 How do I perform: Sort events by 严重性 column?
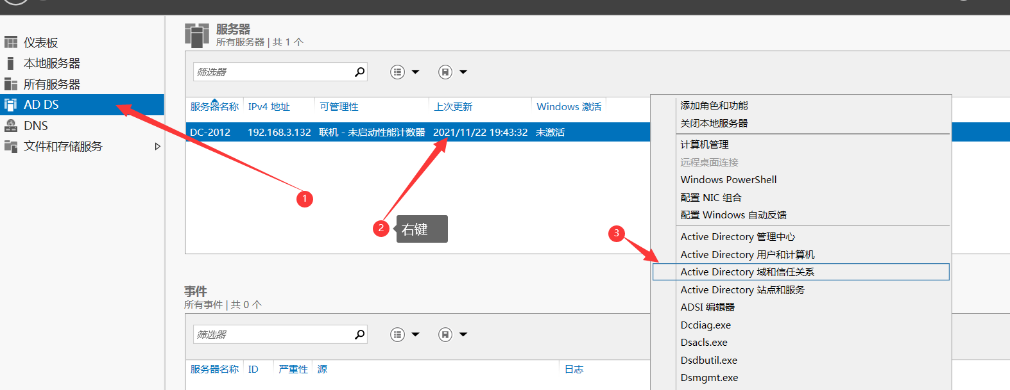pyautogui.click(x=293, y=370)
